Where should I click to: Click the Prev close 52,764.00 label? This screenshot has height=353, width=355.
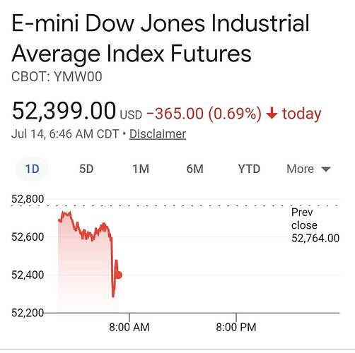[x=315, y=225]
